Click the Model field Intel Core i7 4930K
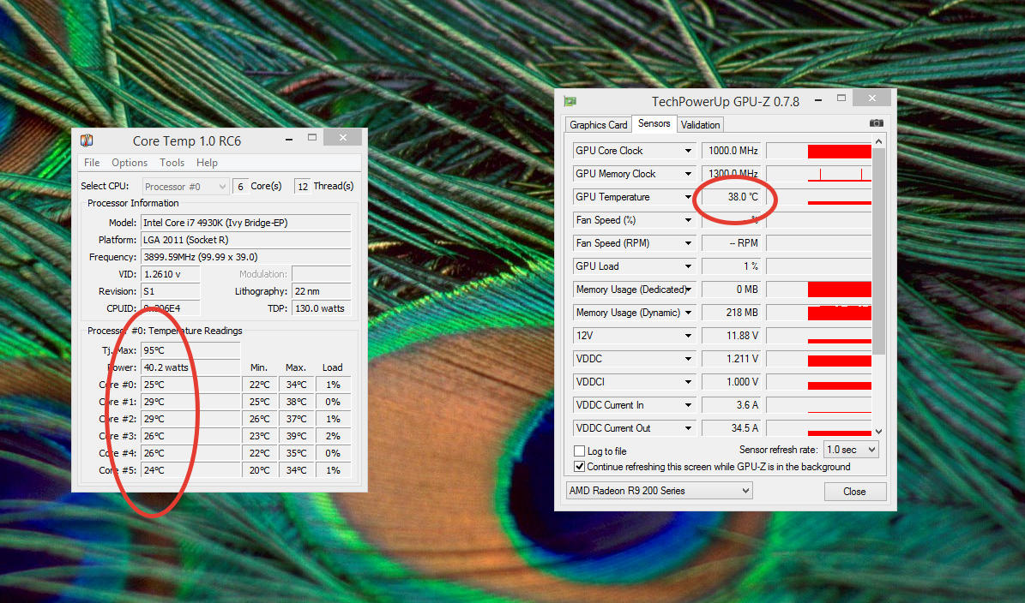Viewport: 1025px width, 603px height. 246,223
